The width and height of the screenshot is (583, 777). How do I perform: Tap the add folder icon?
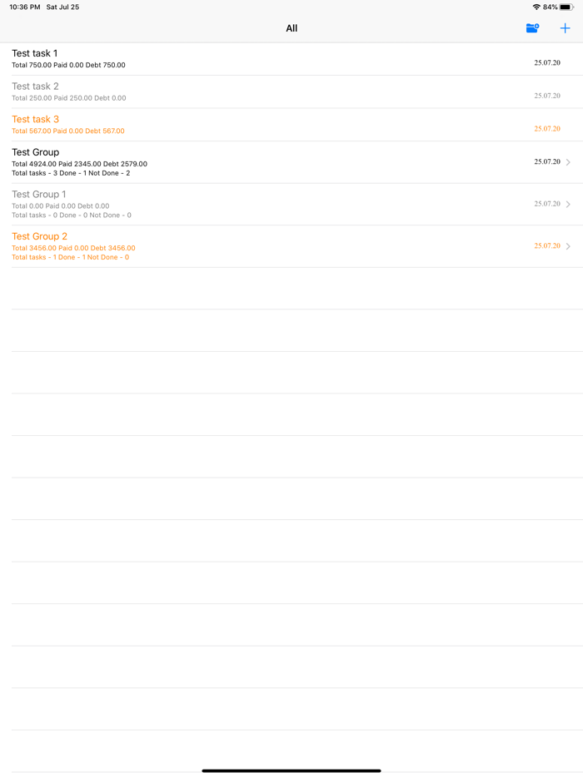tap(532, 28)
